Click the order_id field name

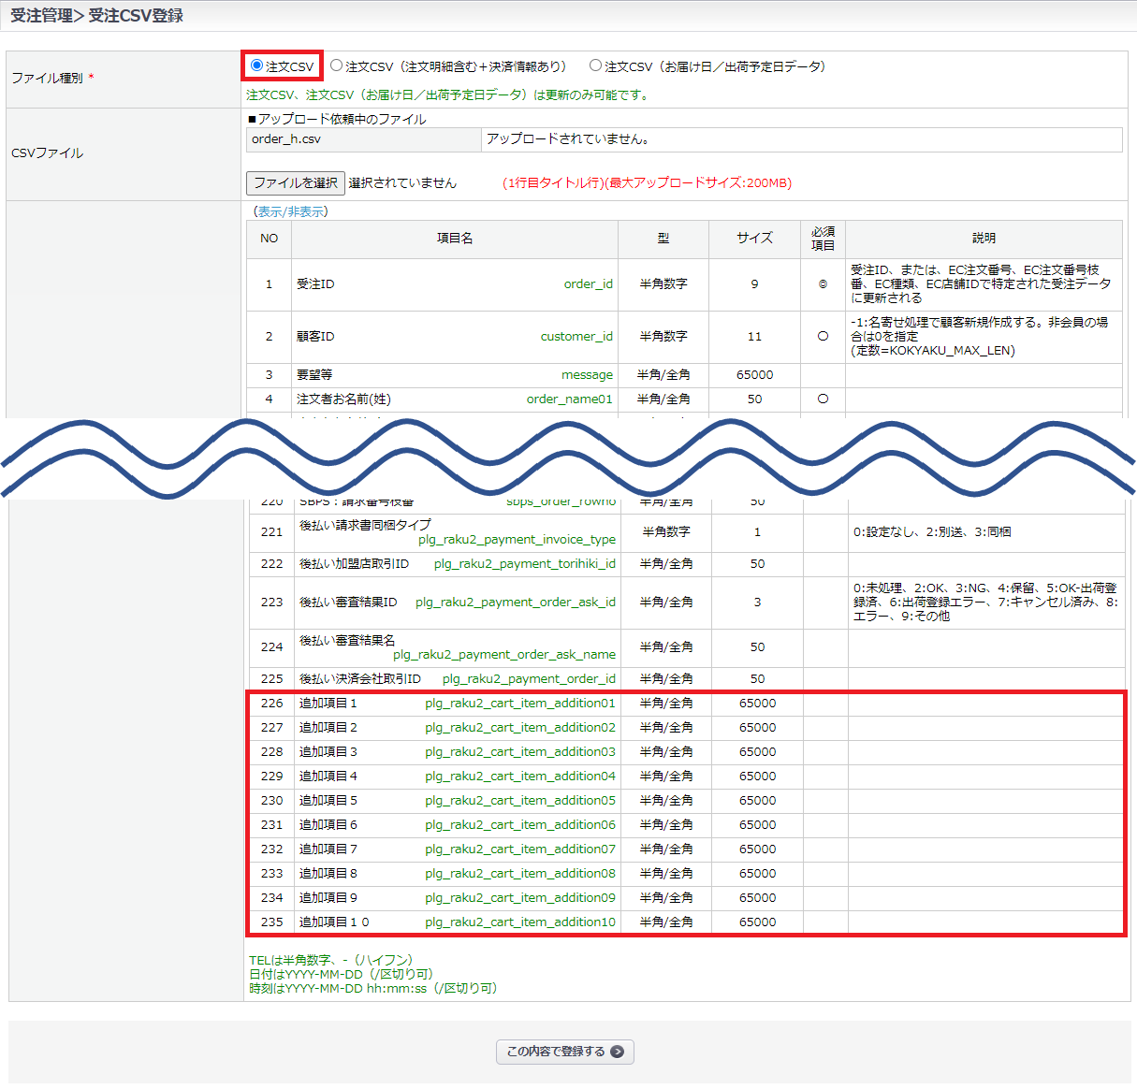point(588,284)
